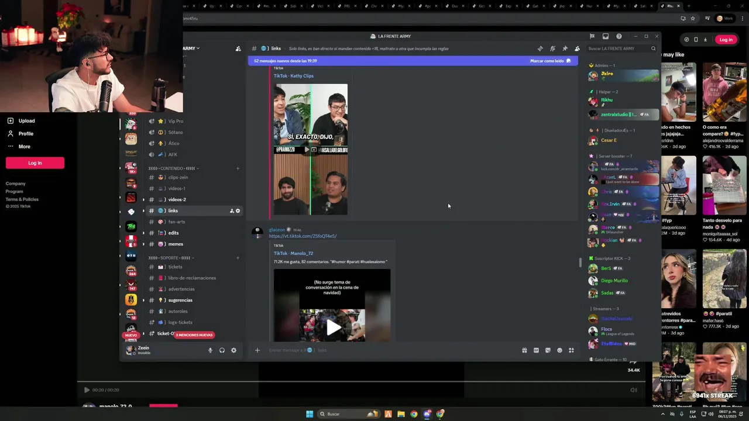Add a channel to SOPORTE category
Screen dimensions: 749x421
[x=238, y=258]
